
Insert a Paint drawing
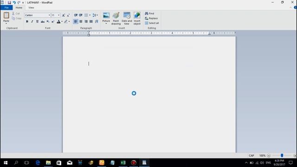pyautogui.click(x=116, y=19)
